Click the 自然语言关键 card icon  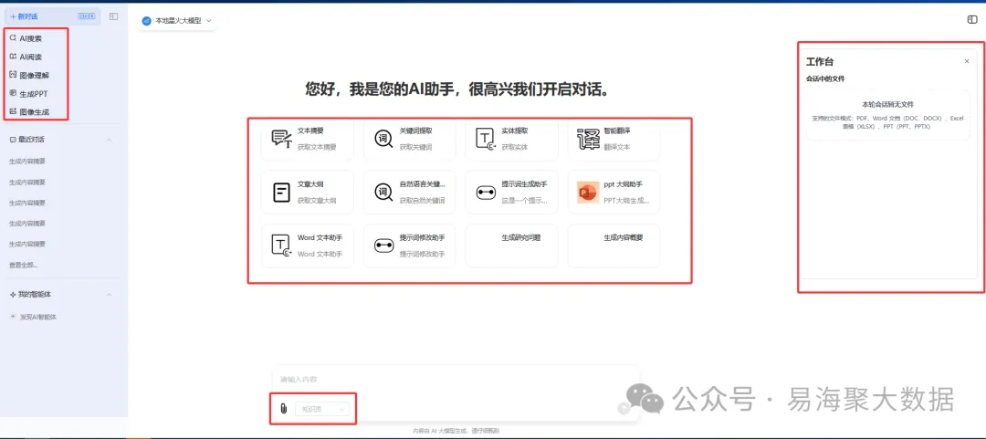point(383,193)
